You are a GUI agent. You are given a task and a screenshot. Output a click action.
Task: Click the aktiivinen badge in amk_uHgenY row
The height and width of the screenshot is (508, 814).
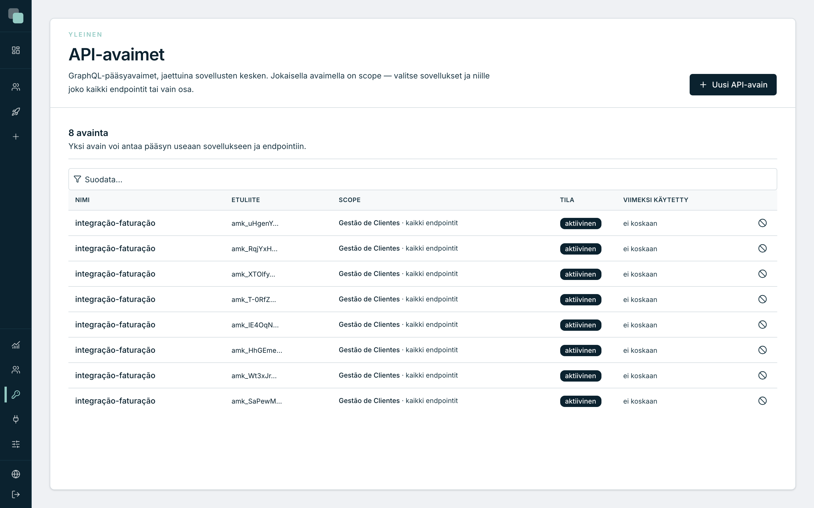(580, 224)
